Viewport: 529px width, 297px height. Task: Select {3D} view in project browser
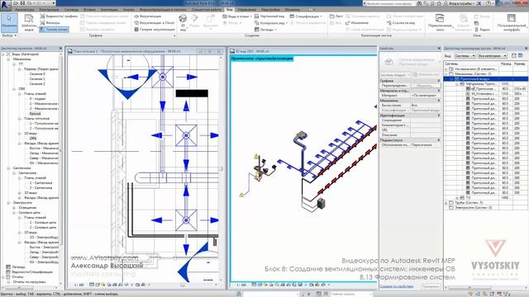pyautogui.click(x=33, y=139)
